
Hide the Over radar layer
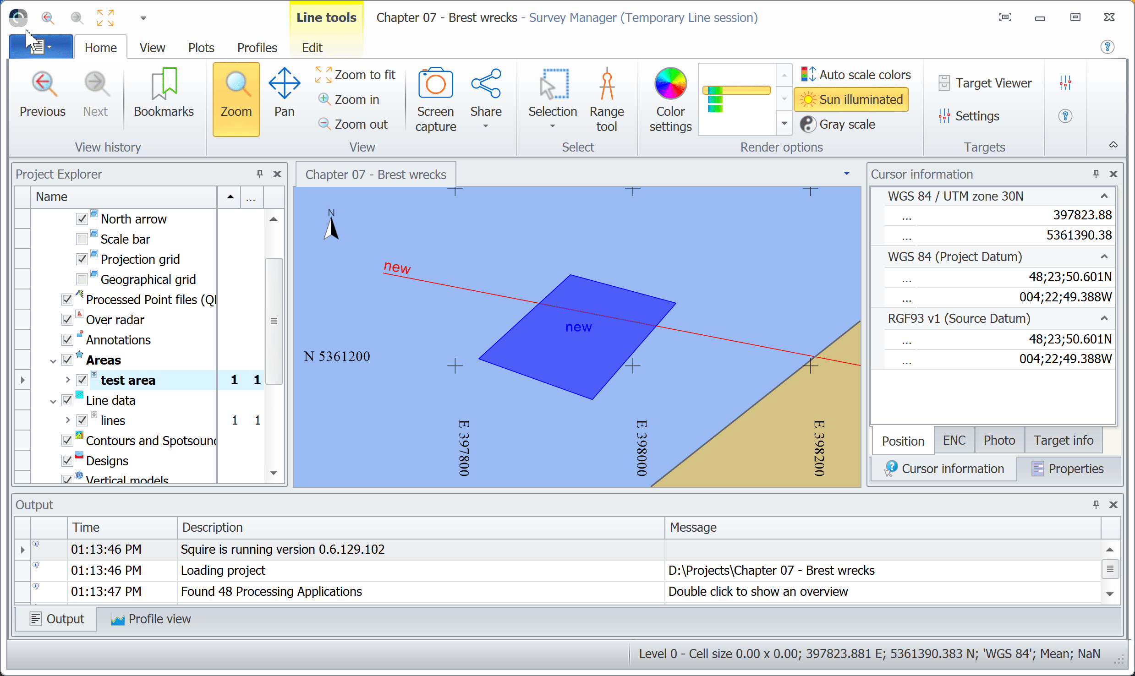coord(67,319)
